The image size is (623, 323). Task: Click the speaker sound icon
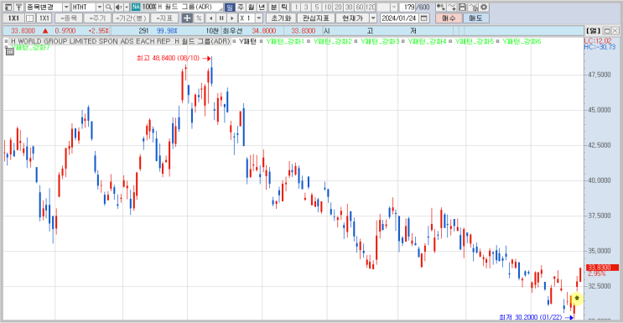click(x=118, y=8)
